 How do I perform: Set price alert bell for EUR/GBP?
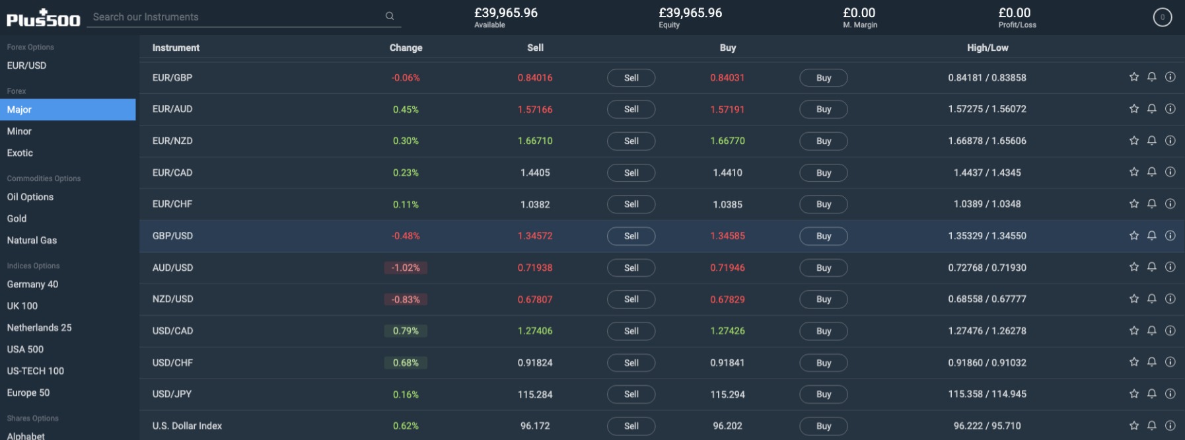pos(1152,77)
